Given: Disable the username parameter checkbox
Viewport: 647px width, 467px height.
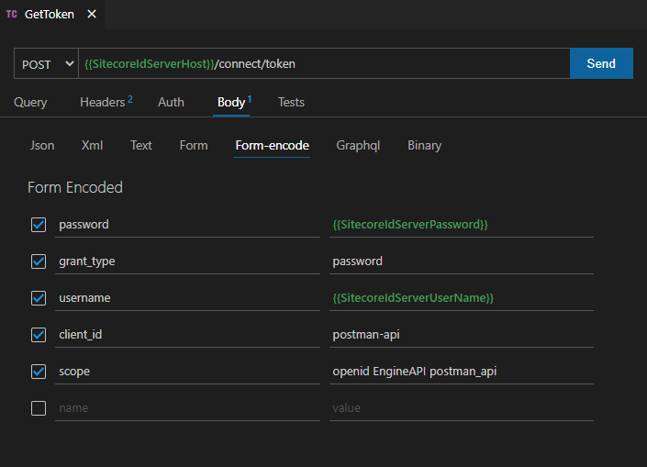Looking at the screenshot, I should [39, 298].
